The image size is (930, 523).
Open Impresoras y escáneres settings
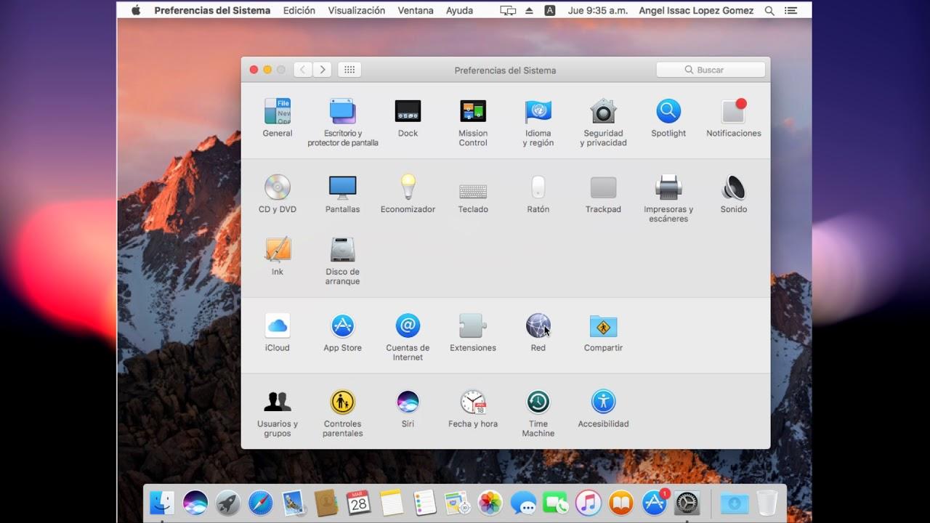(x=668, y=187)
